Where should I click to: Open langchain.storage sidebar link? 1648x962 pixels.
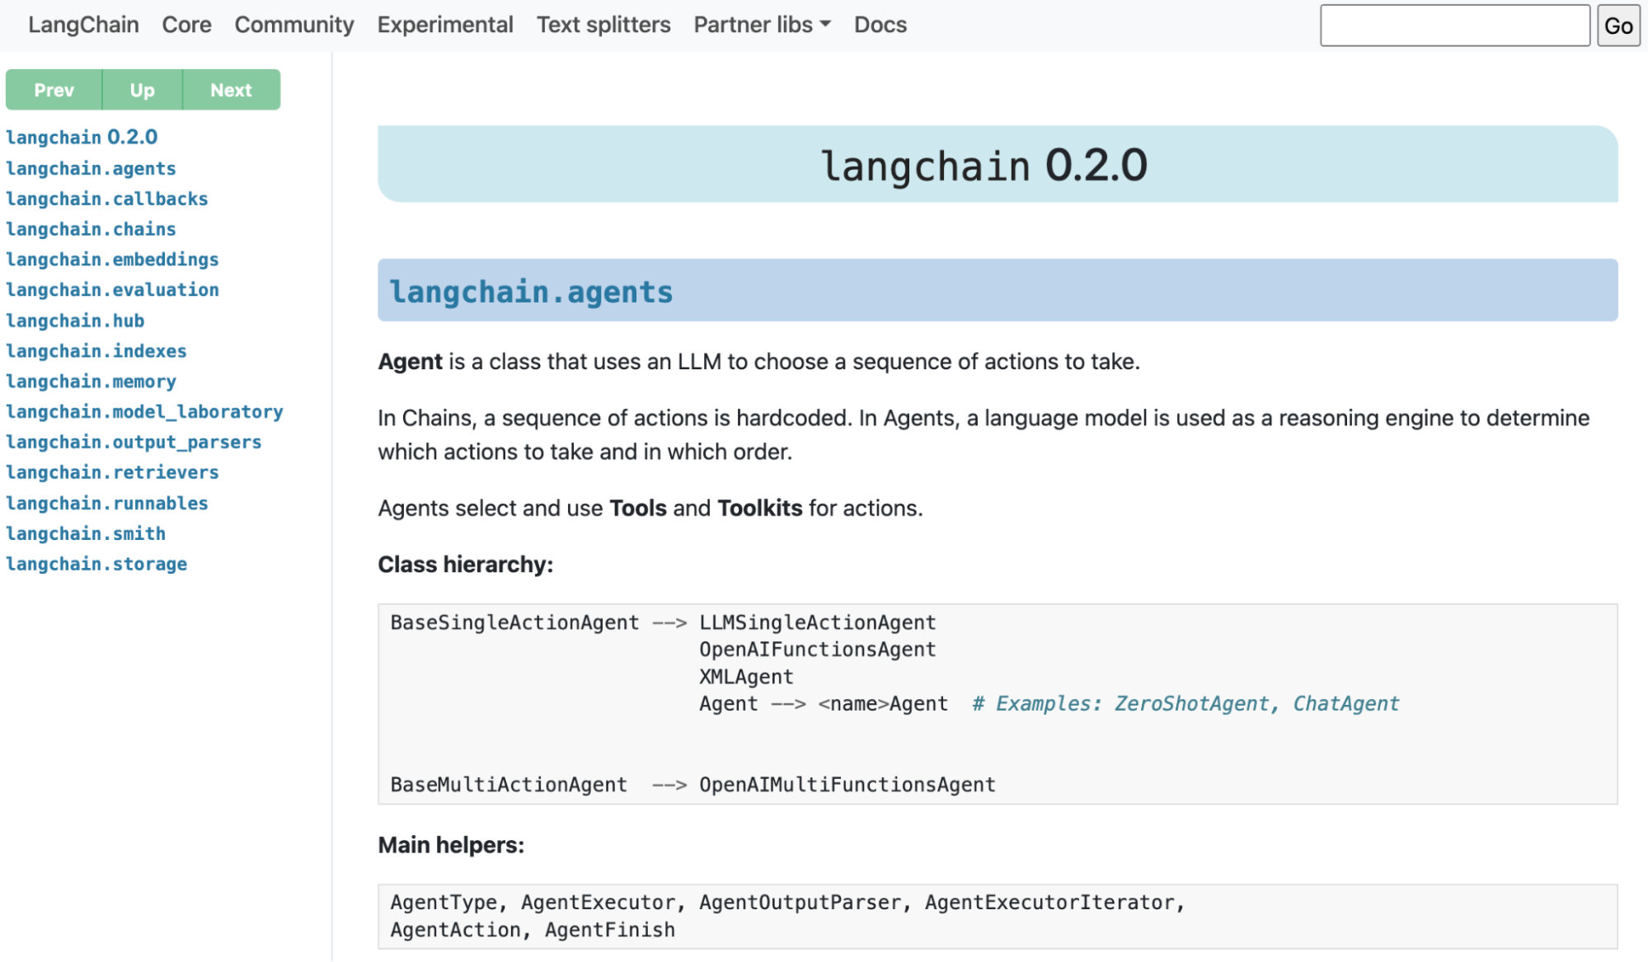(96, 564)
